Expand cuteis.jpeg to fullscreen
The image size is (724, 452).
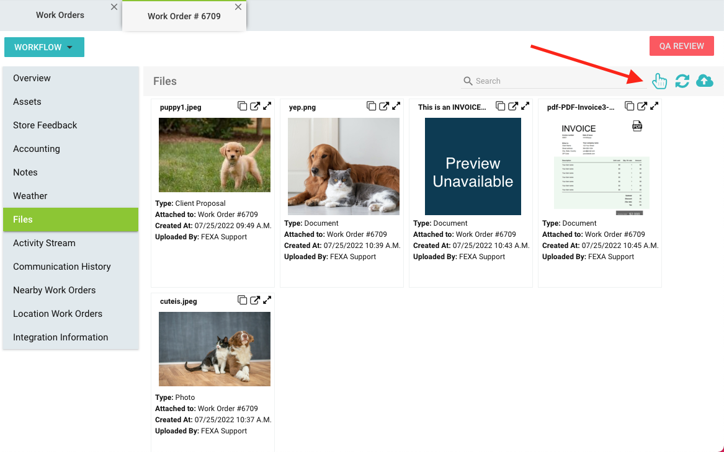(267, 300)
